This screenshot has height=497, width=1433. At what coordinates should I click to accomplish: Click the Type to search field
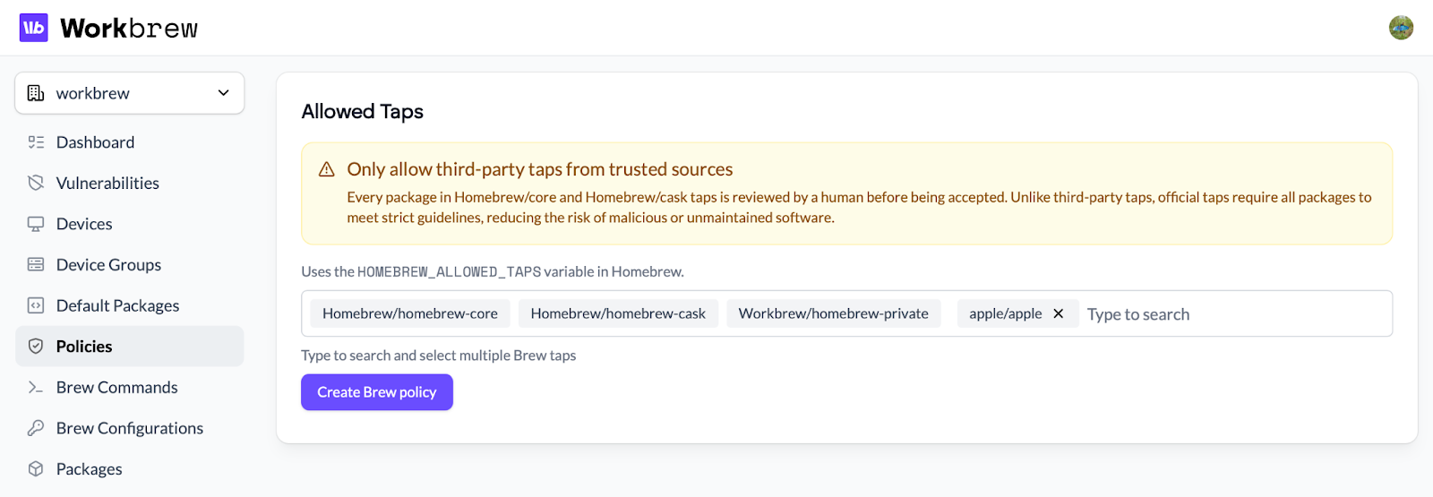[x=1234, y=314]
